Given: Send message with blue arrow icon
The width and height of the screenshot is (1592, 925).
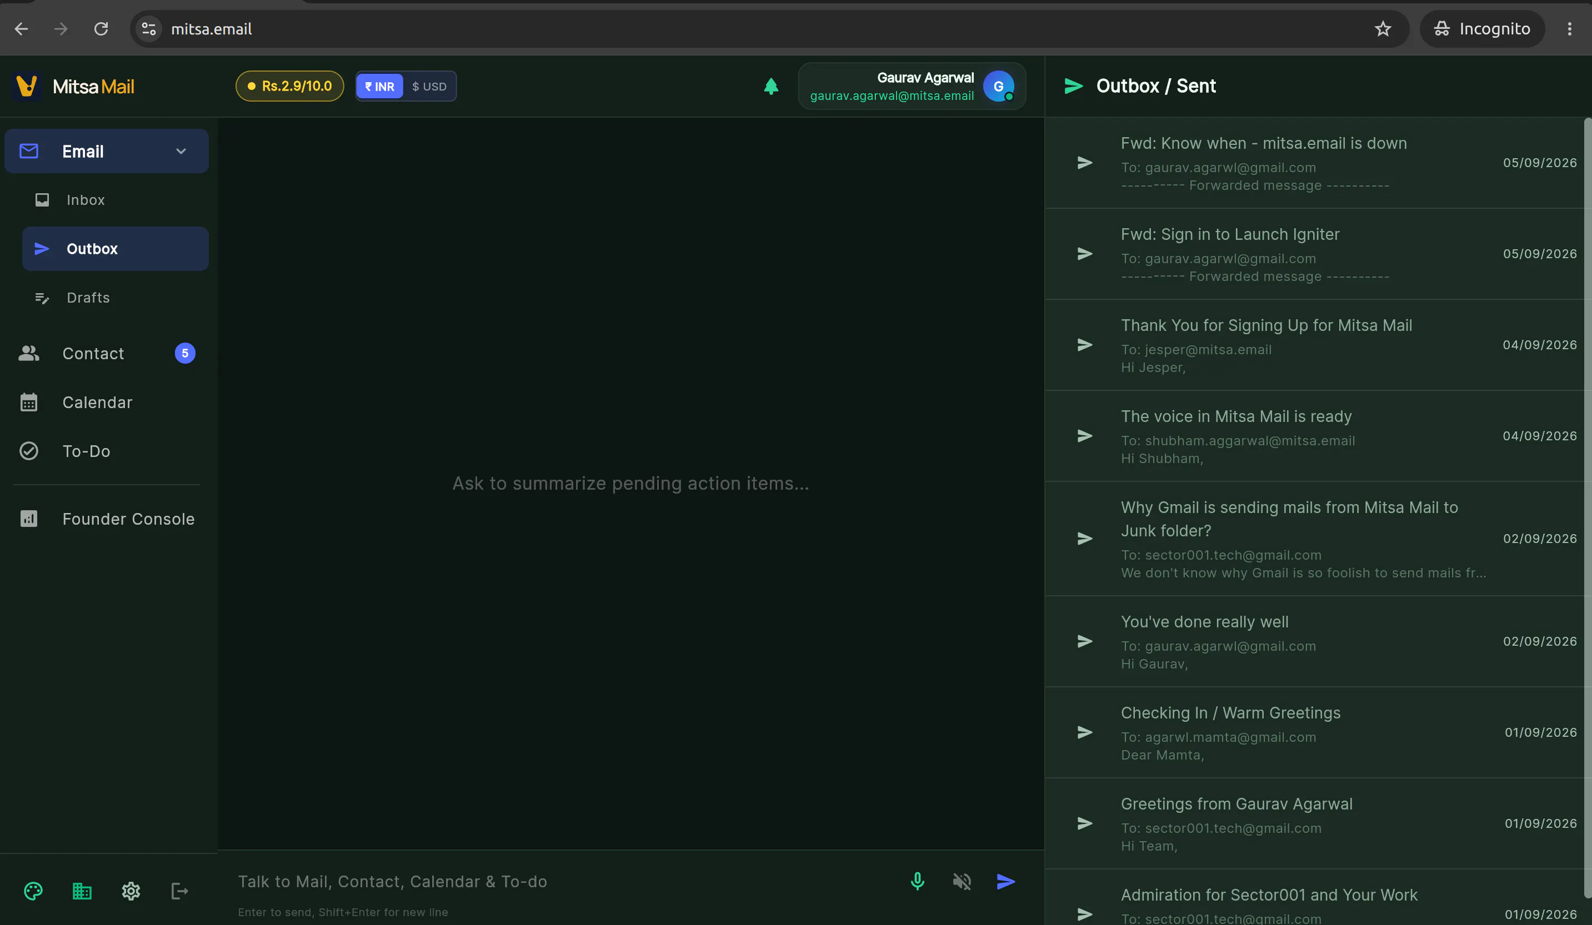Looking at the screenshot, I should pos(1006,882).
